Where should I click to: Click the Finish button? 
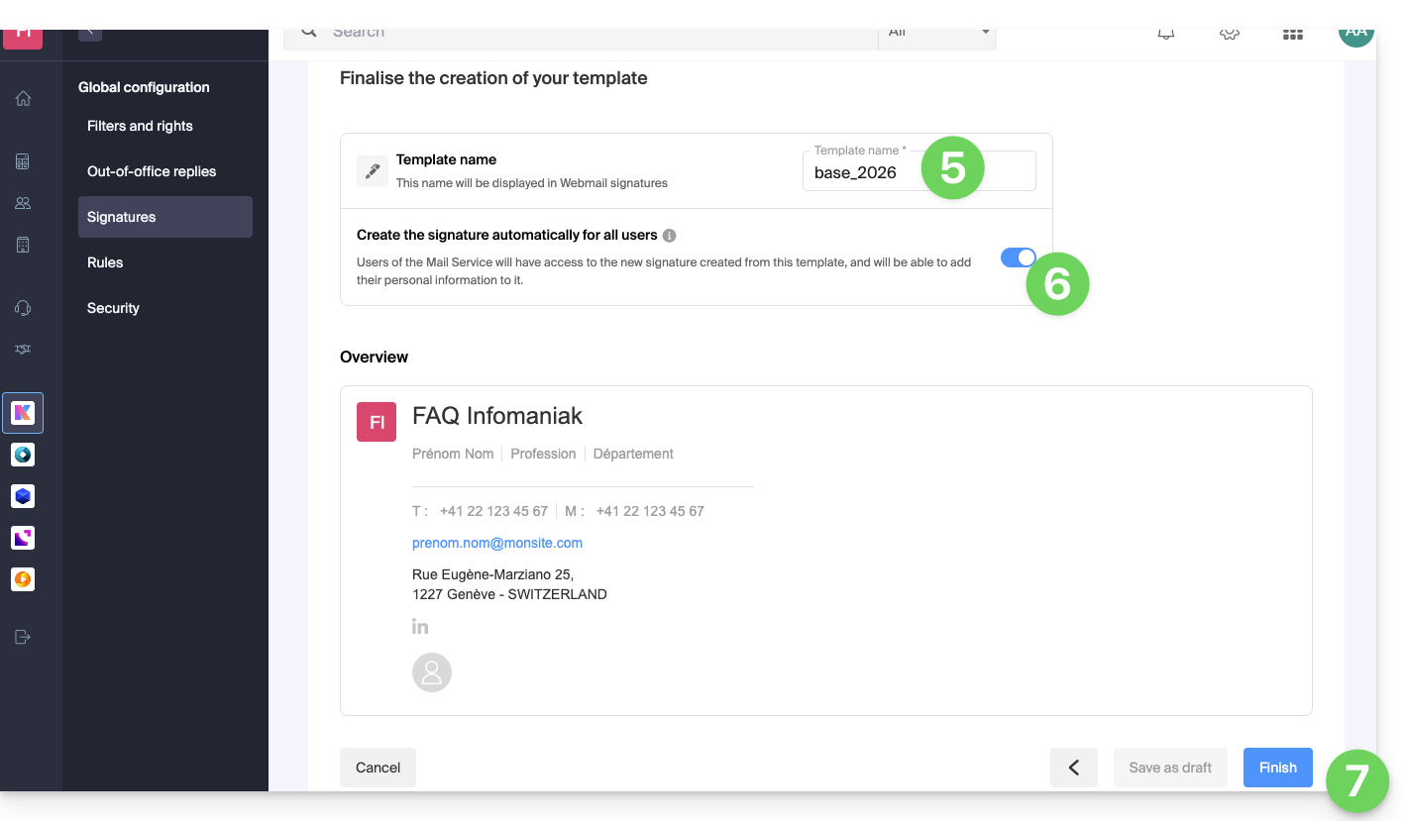(1277, 768)
